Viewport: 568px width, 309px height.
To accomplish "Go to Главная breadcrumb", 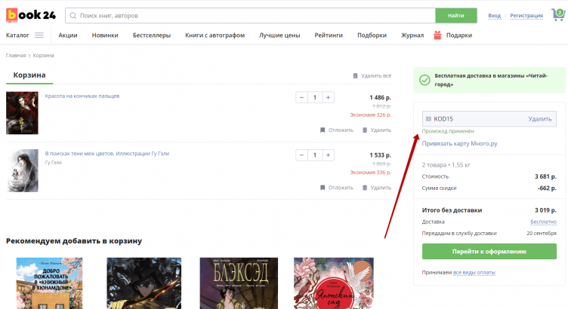I will pos(16,56).
